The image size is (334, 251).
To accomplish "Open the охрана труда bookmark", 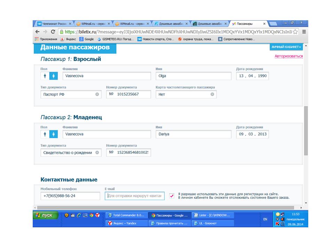I will pos(196,39).
